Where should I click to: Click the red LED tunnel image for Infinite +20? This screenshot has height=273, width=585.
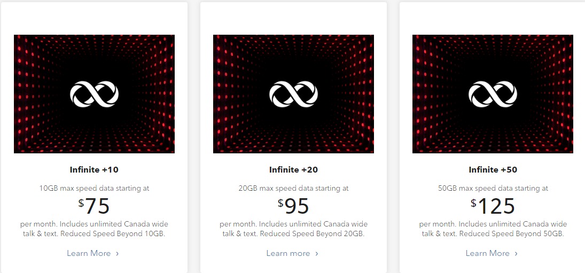(x=294, y=94)
